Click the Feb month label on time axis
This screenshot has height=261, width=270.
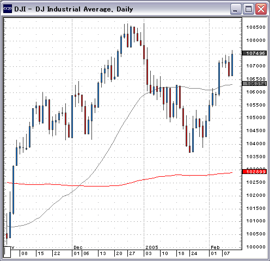pos(215,247)
